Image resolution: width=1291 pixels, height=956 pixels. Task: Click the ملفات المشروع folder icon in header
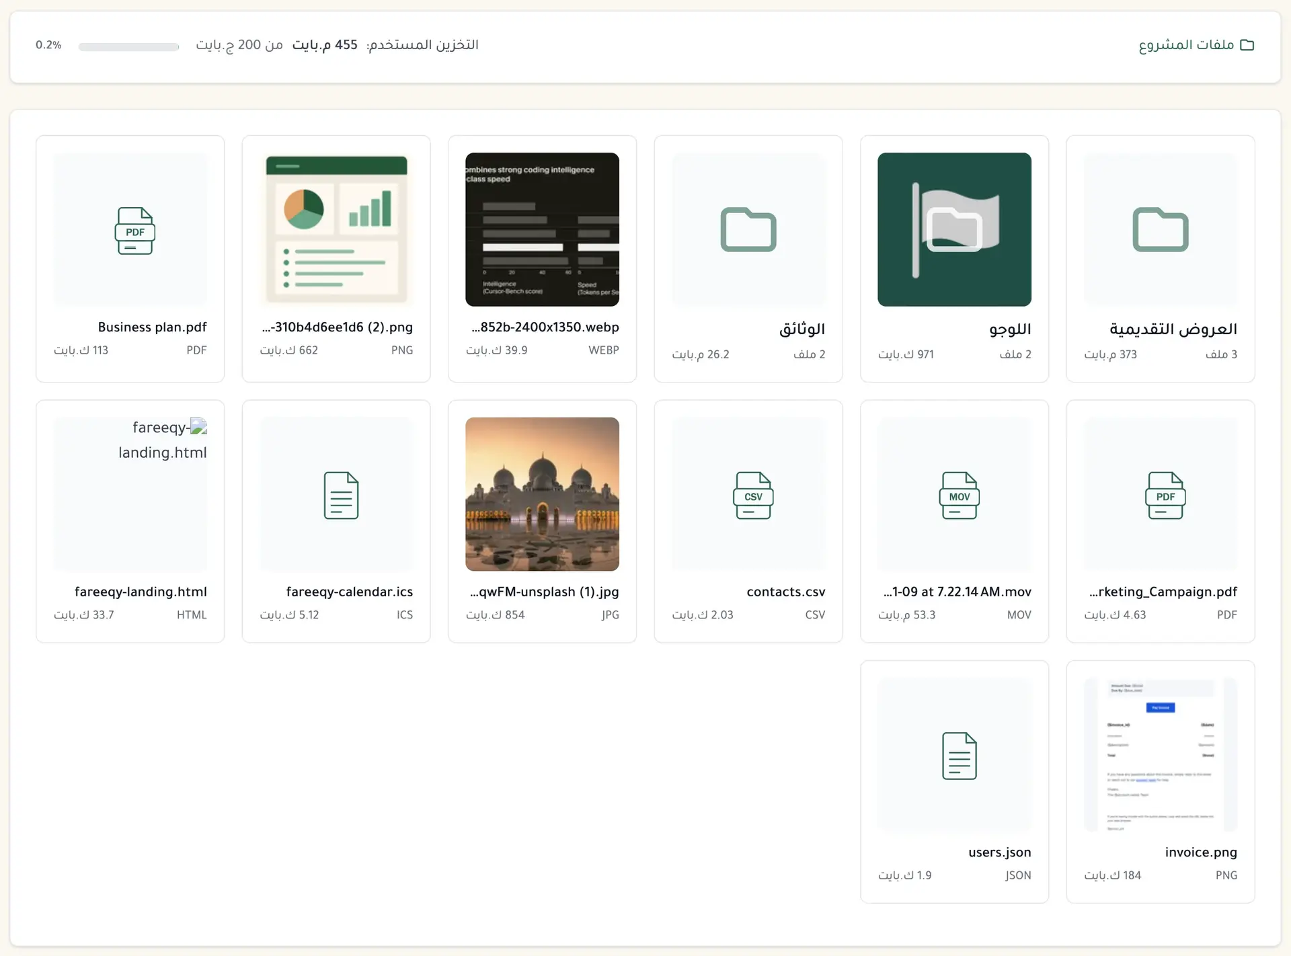point(1249,44)
